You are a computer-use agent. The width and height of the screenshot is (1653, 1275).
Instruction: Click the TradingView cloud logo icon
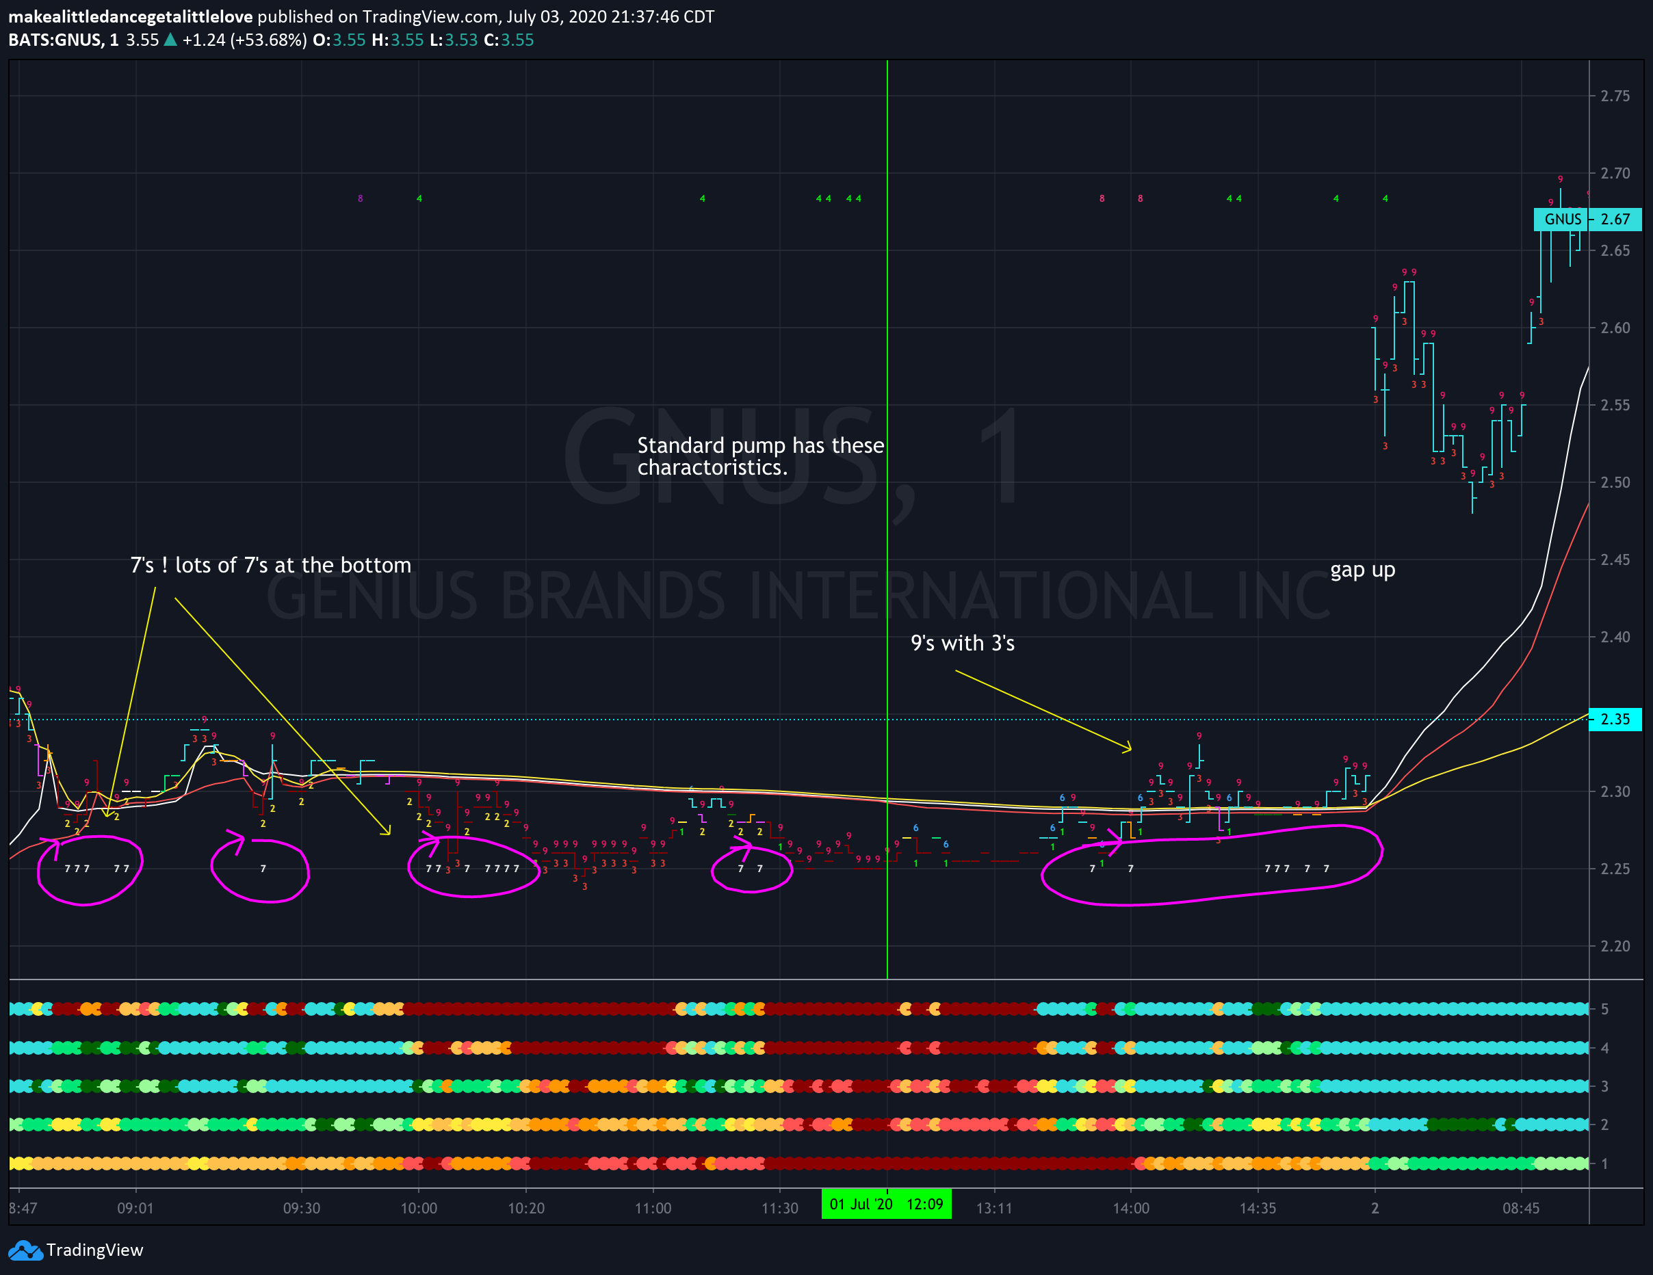tap(25, 1250)
